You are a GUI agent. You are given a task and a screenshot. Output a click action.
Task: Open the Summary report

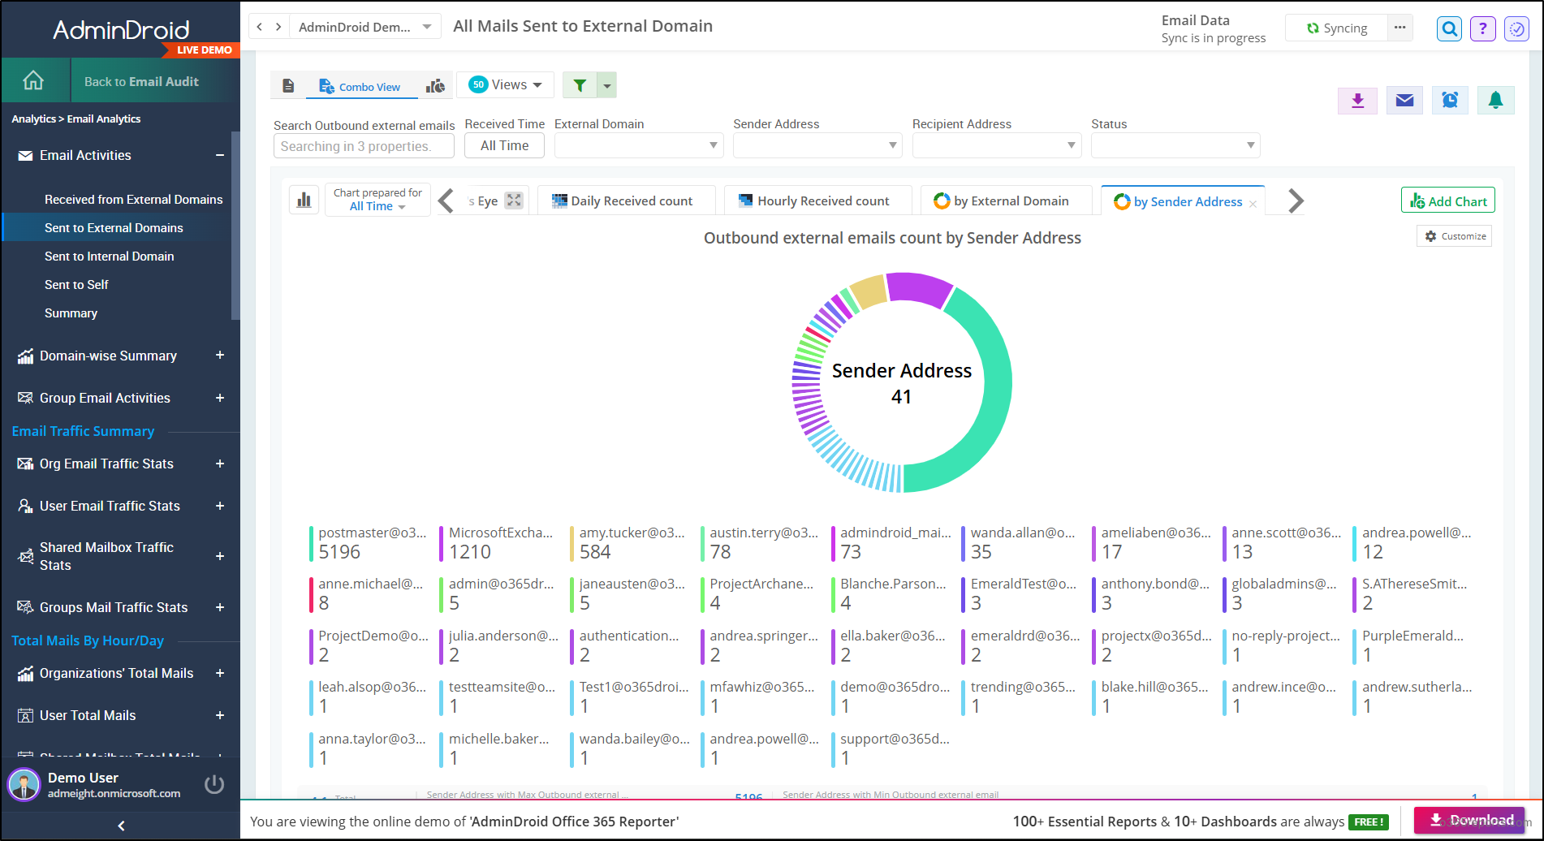pos(71,313)
